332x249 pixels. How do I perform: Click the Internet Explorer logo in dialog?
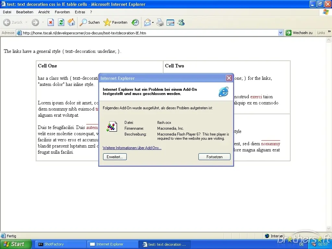coord(224,92)
